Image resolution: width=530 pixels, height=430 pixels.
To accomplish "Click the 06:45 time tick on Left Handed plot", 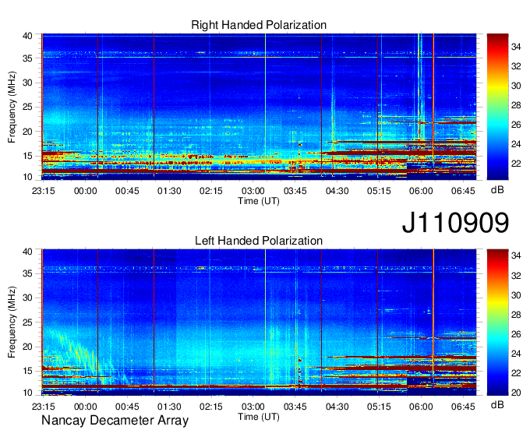I will 463,407.
